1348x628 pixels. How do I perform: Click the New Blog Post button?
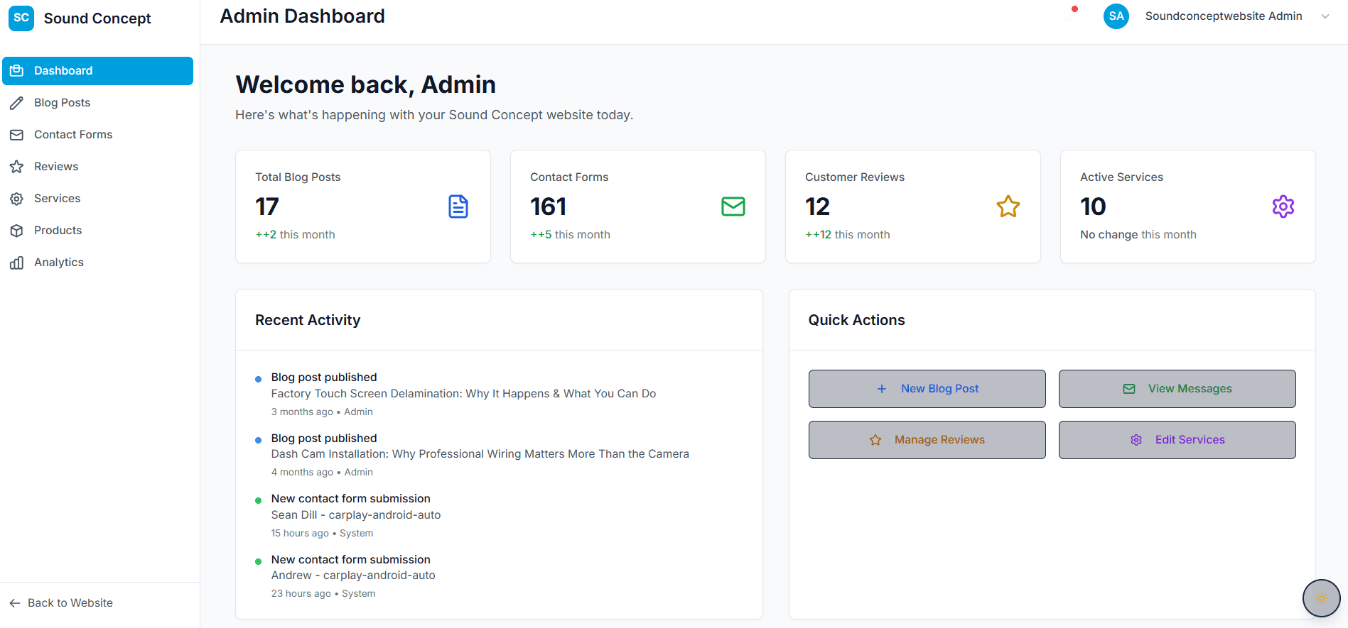(x=927, y=389)
